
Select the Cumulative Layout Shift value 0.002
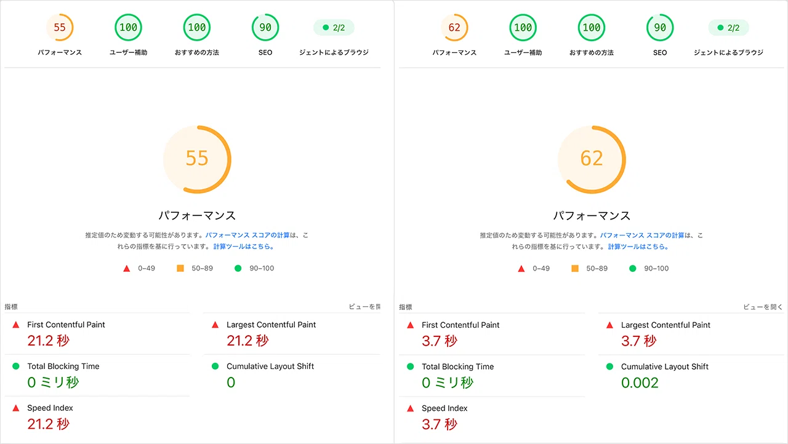[x=640, y=383]
